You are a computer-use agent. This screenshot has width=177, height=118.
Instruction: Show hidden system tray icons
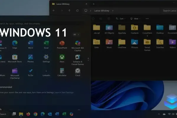(159, 114)
